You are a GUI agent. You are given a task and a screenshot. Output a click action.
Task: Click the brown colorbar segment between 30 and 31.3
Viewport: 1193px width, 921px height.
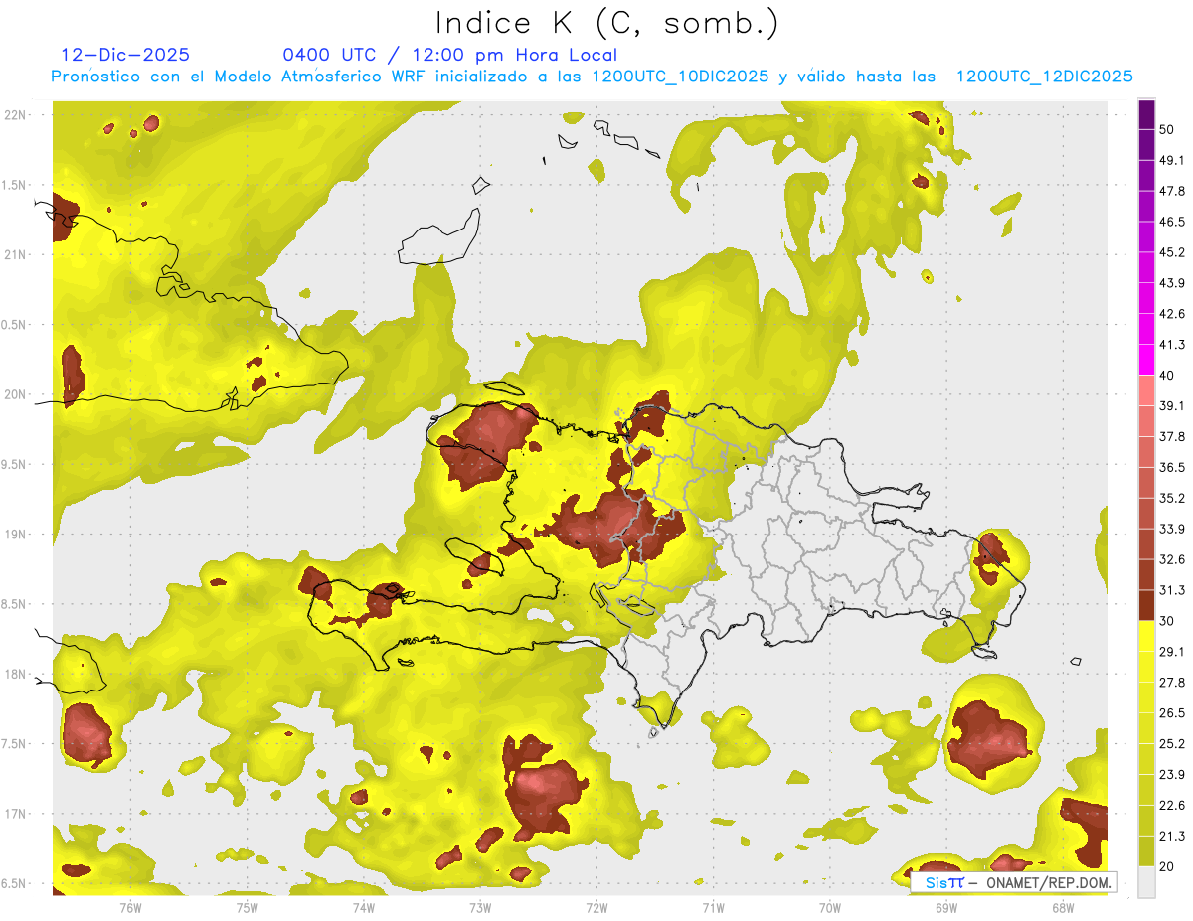pyautogui.click(x=1146, y=605)
